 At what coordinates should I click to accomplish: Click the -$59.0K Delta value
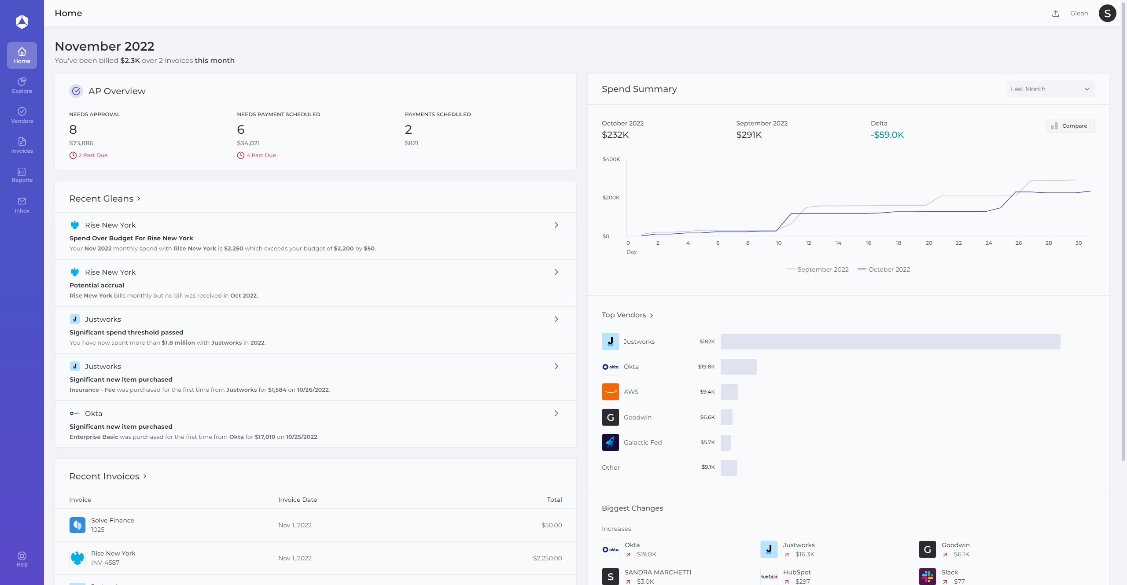coord(887,135)
